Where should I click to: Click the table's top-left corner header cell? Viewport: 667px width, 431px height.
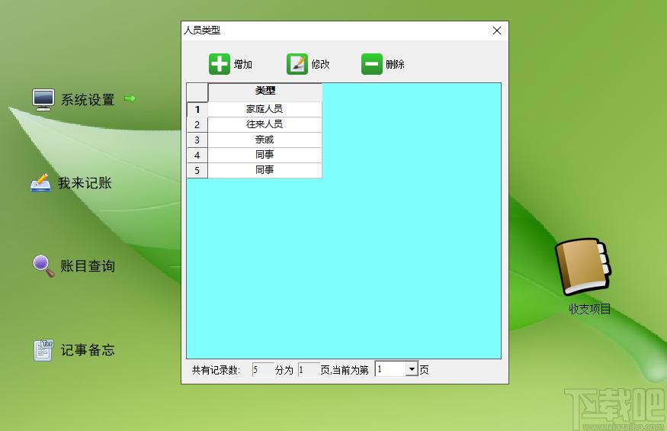point(197,92)
